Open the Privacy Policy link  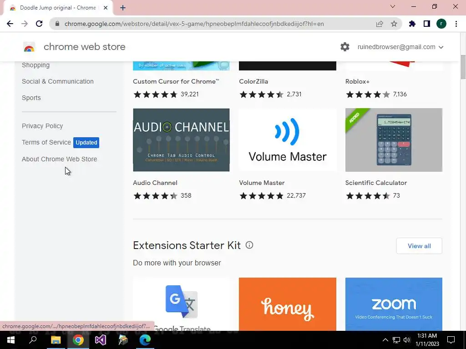(x=42, y=126)
